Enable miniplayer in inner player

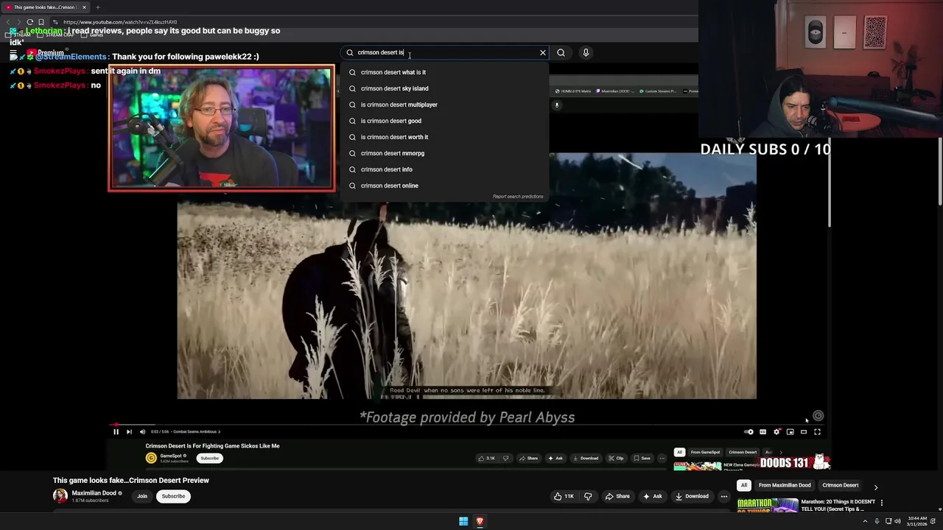click(x=790, y=432)
